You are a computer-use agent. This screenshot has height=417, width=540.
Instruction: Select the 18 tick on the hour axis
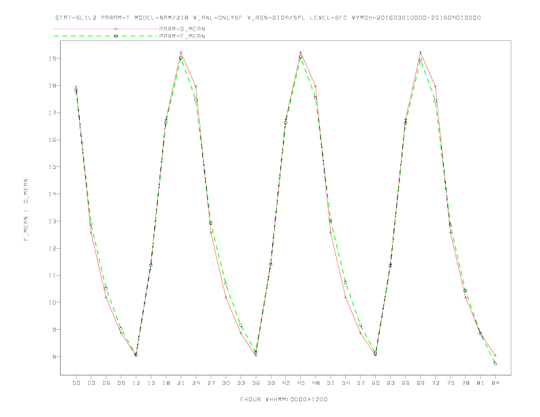pos(166,383)
